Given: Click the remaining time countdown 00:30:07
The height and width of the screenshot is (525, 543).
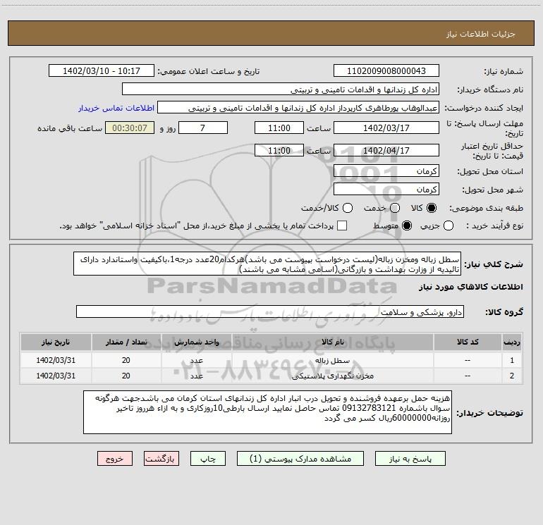Looking at the screenshot, I should (130, 128).
